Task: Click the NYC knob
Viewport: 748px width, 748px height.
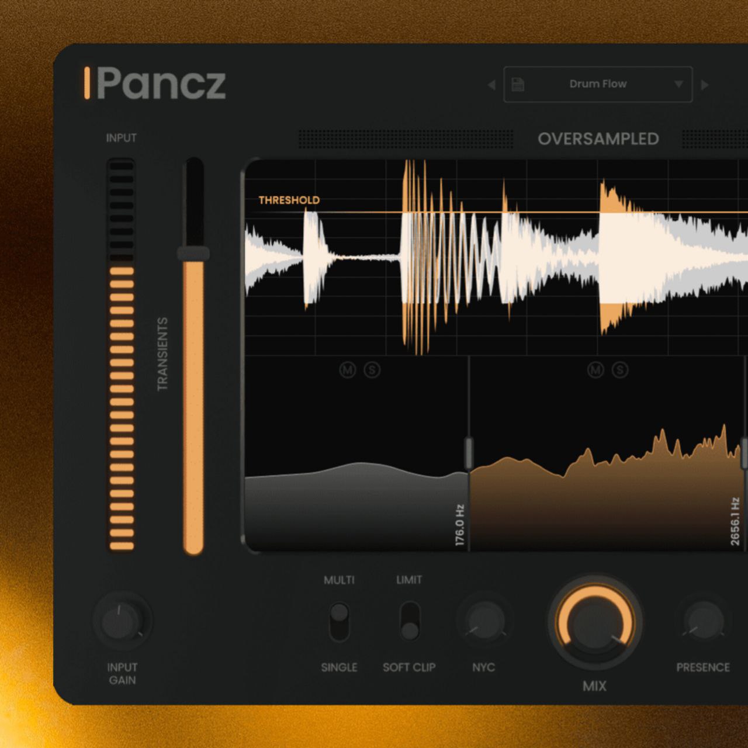Action: pyautogui.click(x=484, y=622)
